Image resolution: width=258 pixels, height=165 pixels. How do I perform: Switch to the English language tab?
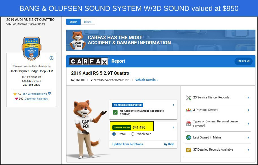point(73,22)
